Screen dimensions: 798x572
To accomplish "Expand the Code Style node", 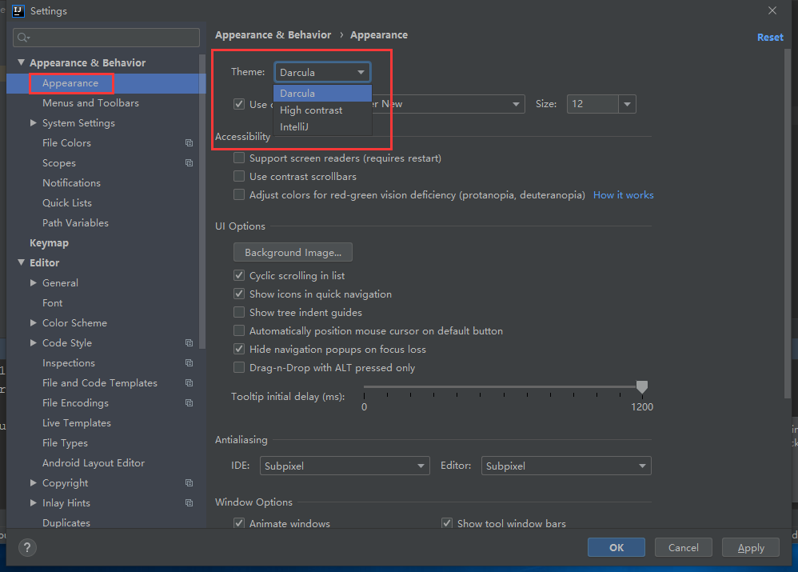I will (x=33, y=342).
